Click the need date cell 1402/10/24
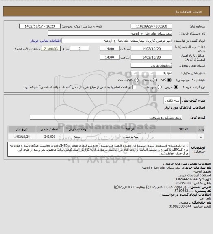Screen dimensions: 213x234 (22, 136)
